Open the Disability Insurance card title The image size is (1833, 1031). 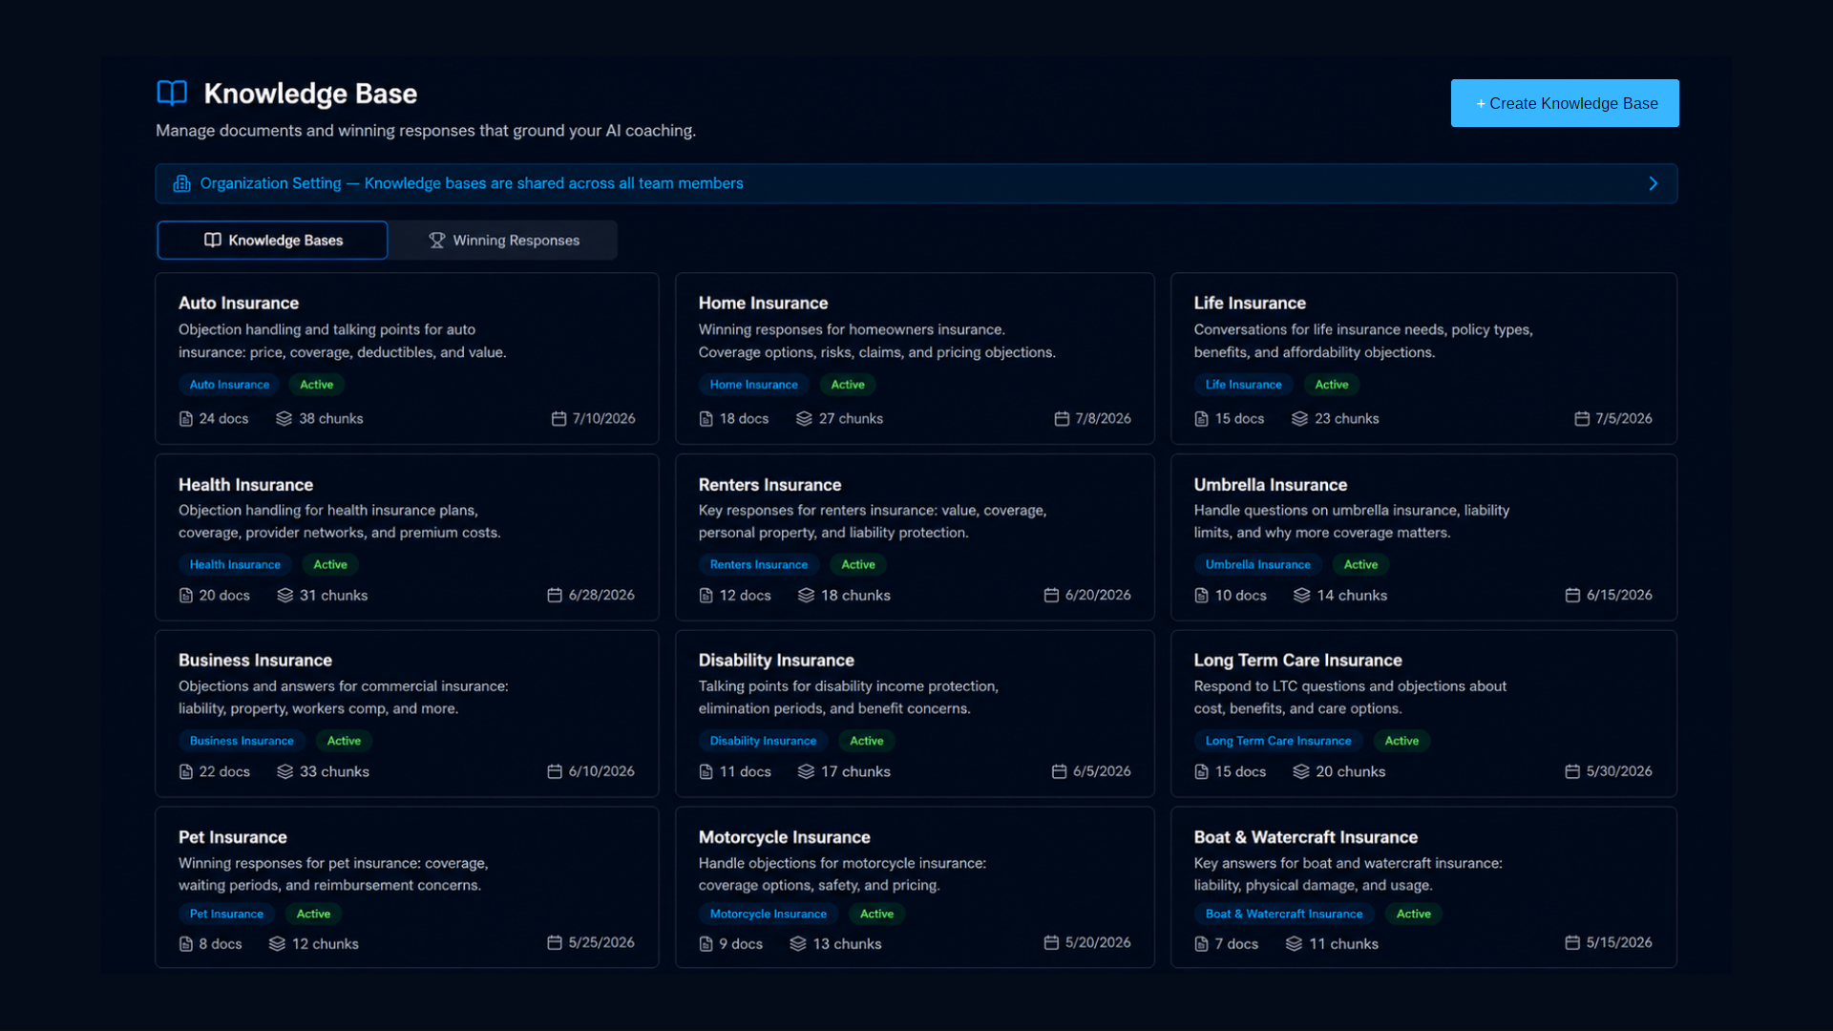pyautogui.click(x=776, y=661)
